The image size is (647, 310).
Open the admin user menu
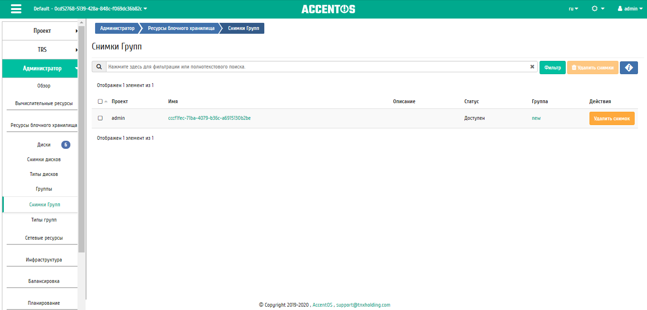coord(630,9)
